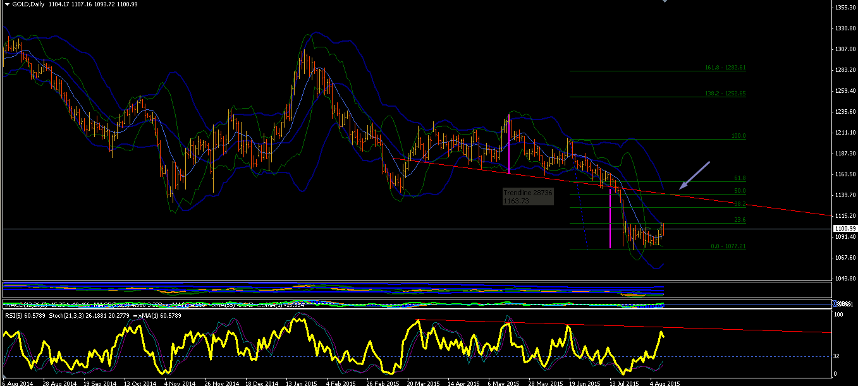Image resolution: width=858 pixels, height=386 pixels.
Task: Click the MACD(12,26,9) indicator label
Action: [25, 305]
